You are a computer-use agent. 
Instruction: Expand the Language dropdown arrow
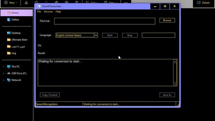96,35
